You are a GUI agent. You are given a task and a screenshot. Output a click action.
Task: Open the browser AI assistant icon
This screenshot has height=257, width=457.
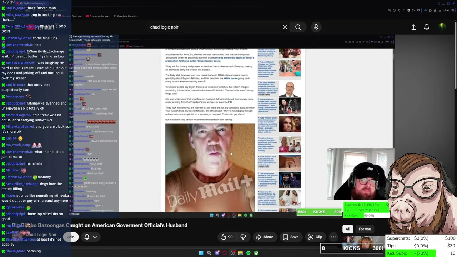pyautogui.click(x=446, y=10)
